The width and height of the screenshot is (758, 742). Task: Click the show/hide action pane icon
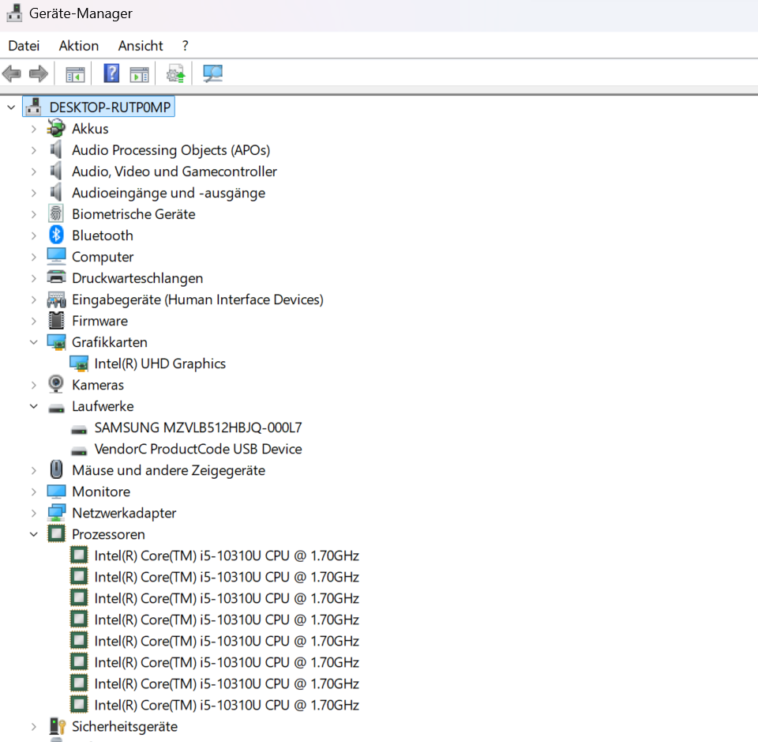pyautogui.click(x=139, y=75)
